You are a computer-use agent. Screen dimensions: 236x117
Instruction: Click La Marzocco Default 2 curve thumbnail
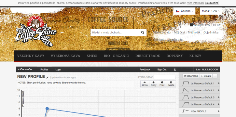tap(186, 90)
